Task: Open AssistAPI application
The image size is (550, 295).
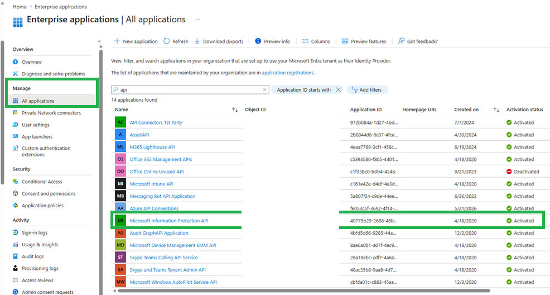Action: pos(139,135)
